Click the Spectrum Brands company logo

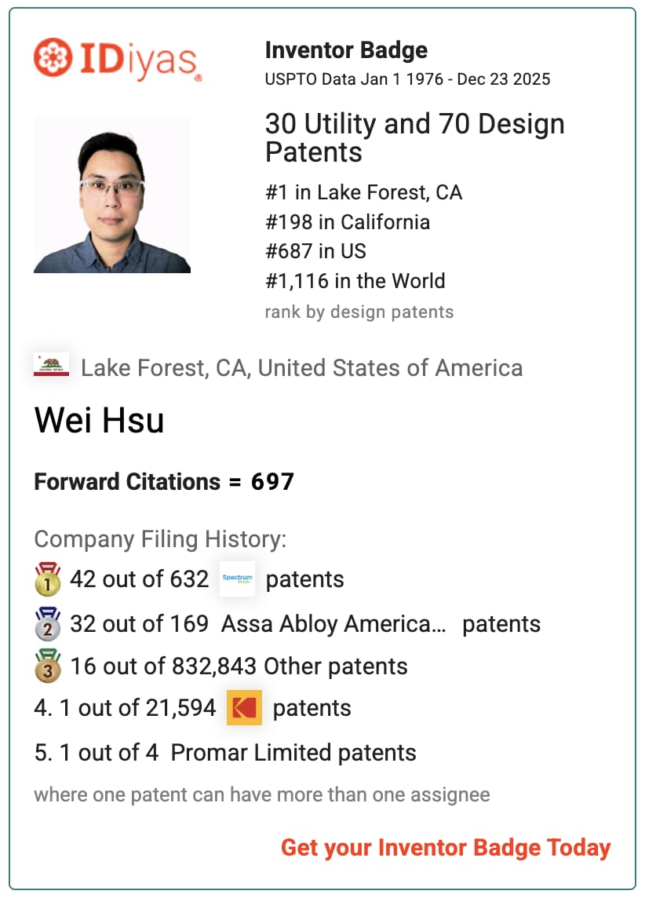coord(237,579)
